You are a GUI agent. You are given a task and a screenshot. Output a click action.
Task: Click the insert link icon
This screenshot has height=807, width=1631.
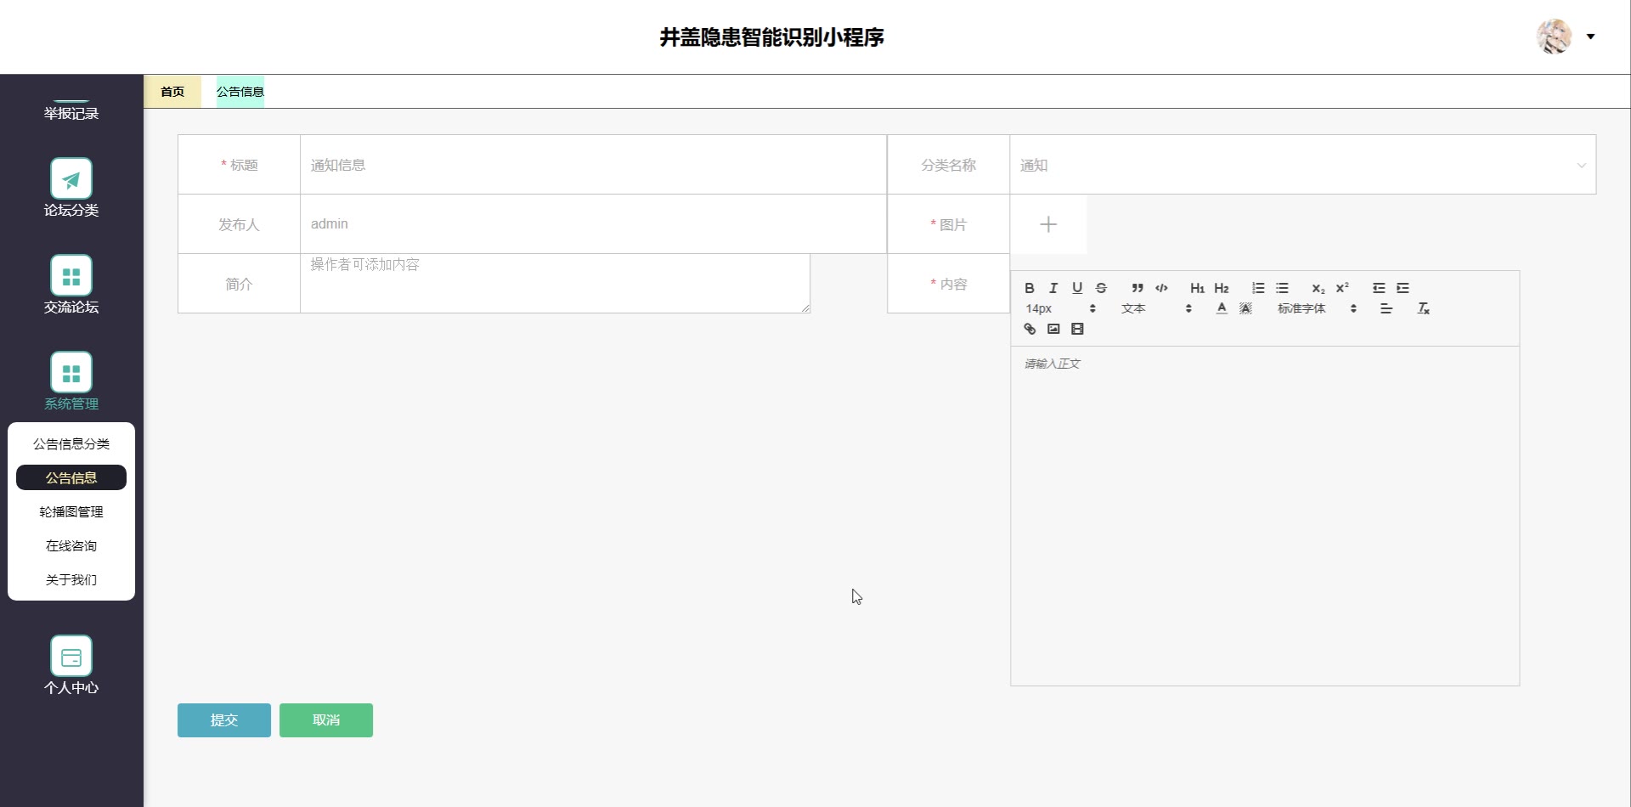[1030, 329]
